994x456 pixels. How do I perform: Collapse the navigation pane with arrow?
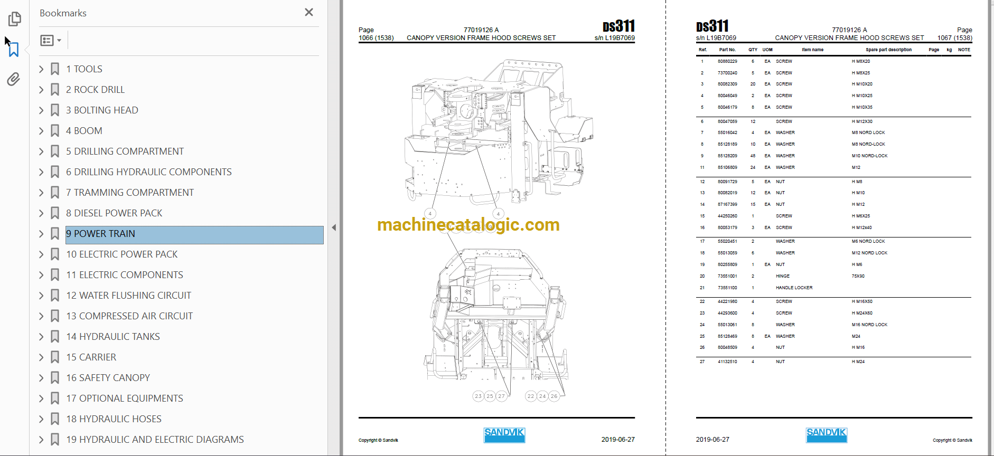coord(334,227)
